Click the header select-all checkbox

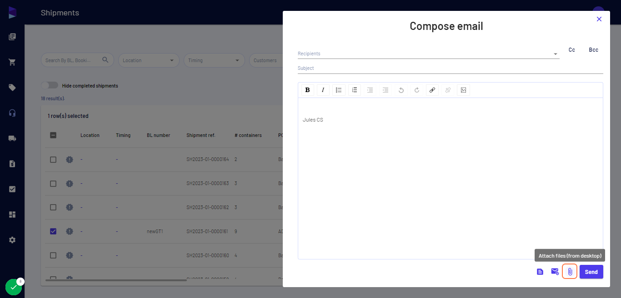click(53, 135)
